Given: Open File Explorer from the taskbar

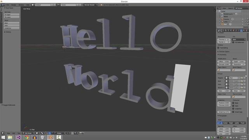Looking at the screenshot, I should coord(10,137).
